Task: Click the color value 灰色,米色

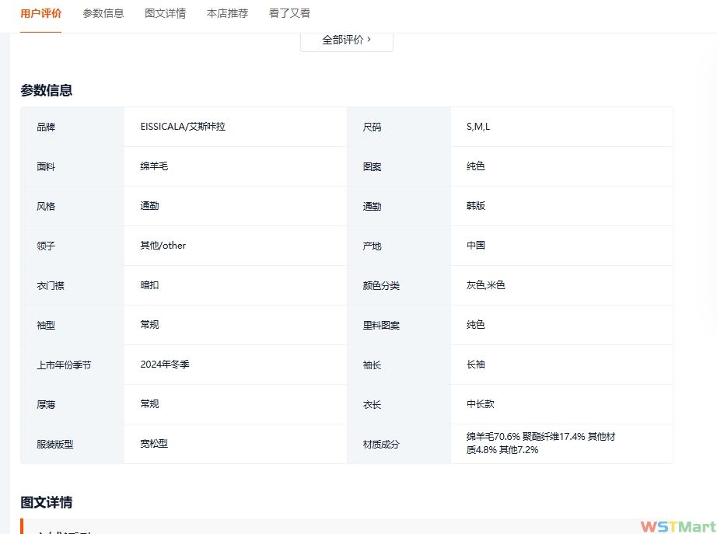Action: [486, 285]
